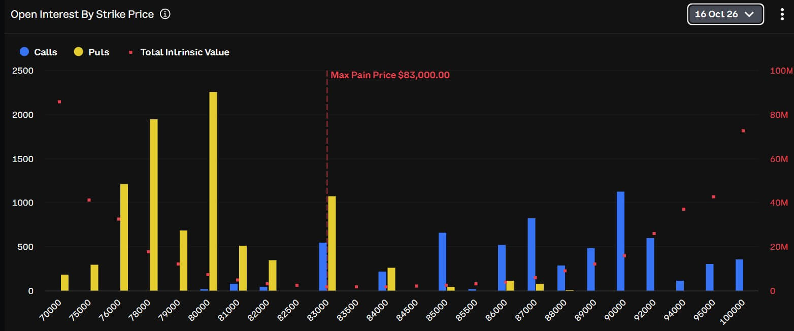The height and width of the screenshot is (331, 794).
Task: Click the 100M value on the right axis
Action: click(781, 71)
